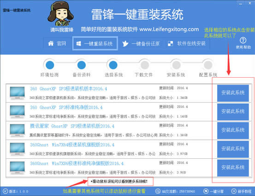Screen dimensions: 255x196
Task: Switch to the 一键备份还原 tab
Action: [x=141, y=44]
